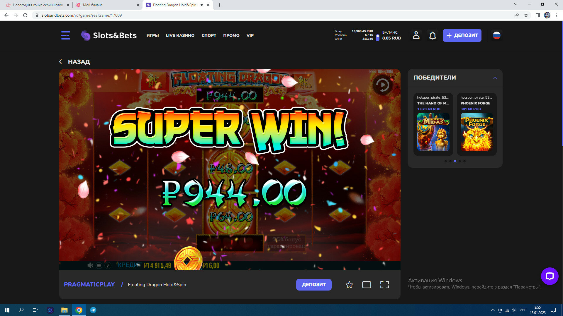
Task: Open Phoenix Forge winner thumbnail
Action: [x=476, y=132]
